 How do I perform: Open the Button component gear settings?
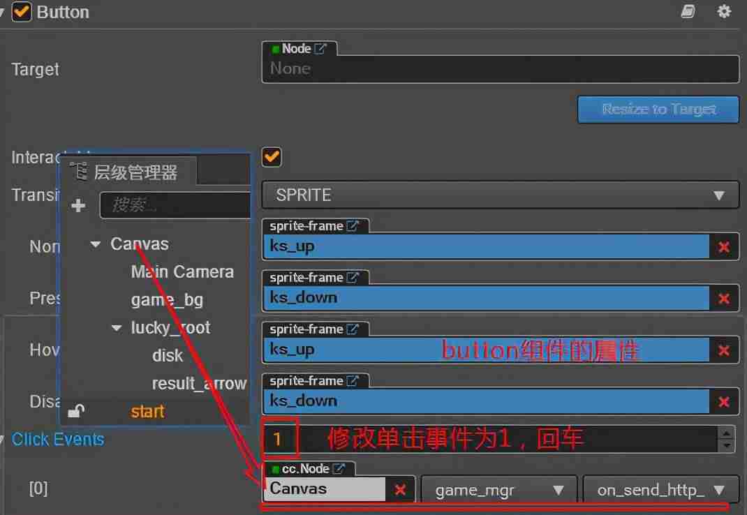tap(724, 11)
